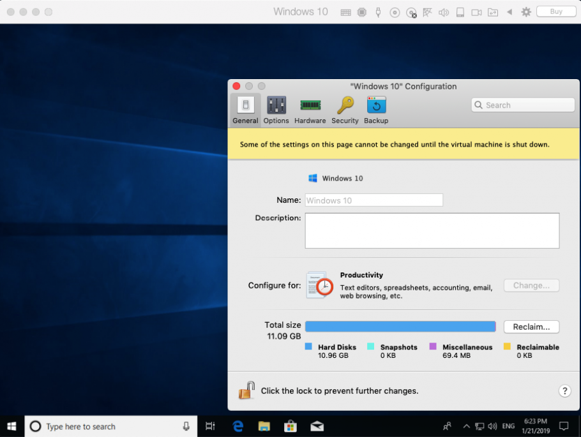Click the keyboard icon in Parallels toolbar
This screenshot has height=437, width=581.
tap(345, 11)
